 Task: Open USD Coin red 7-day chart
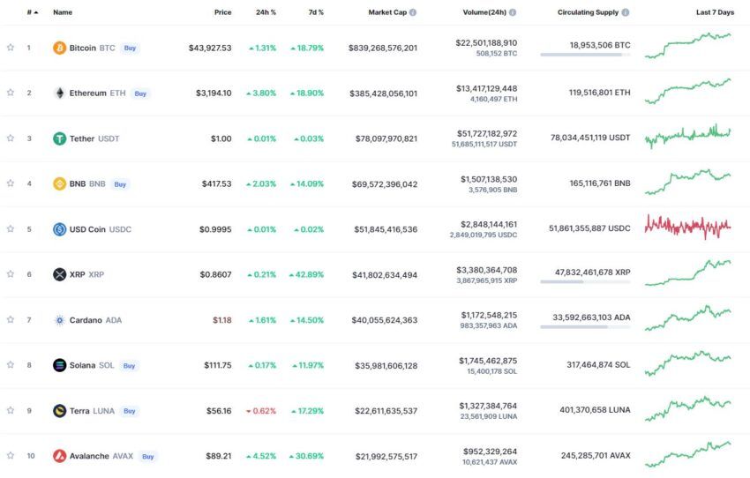(688, 227)
